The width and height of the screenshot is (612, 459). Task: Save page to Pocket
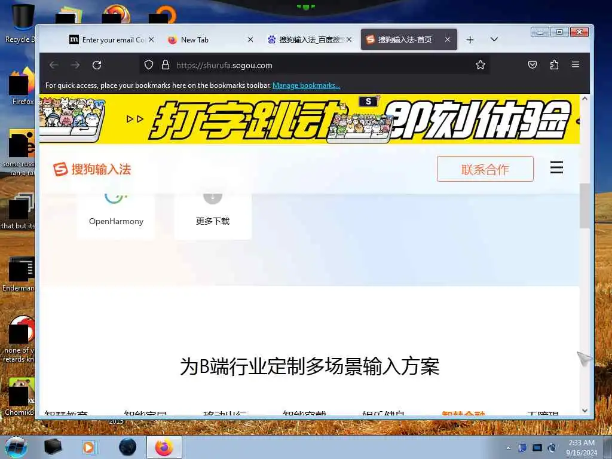(x=533, y=65)
